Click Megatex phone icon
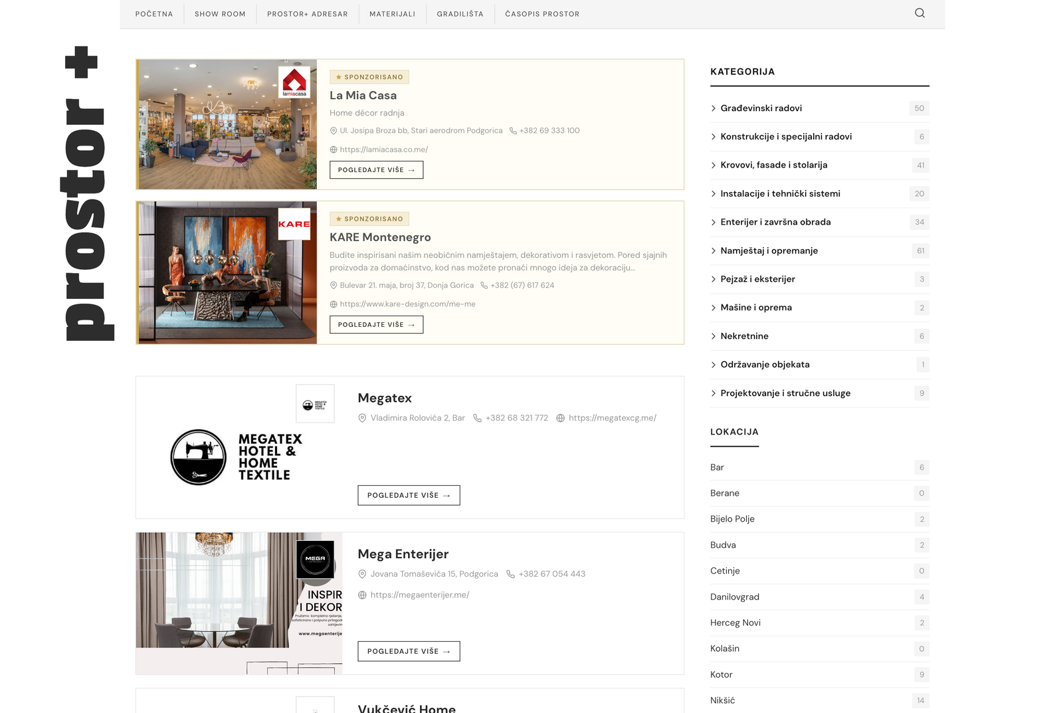 click(x=477, y=418)
